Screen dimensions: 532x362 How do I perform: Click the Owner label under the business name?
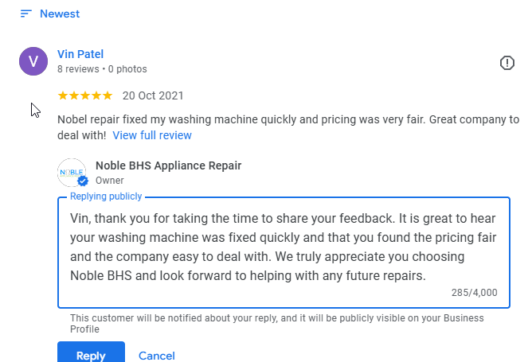[x=110, y=181]
